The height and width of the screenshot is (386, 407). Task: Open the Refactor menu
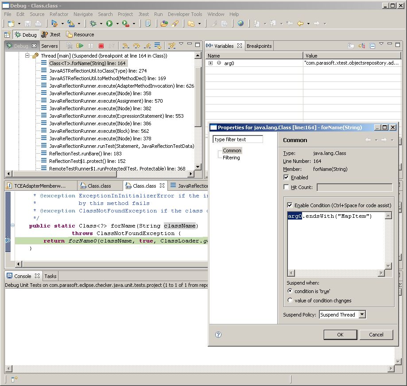click(x=59, y=14)
